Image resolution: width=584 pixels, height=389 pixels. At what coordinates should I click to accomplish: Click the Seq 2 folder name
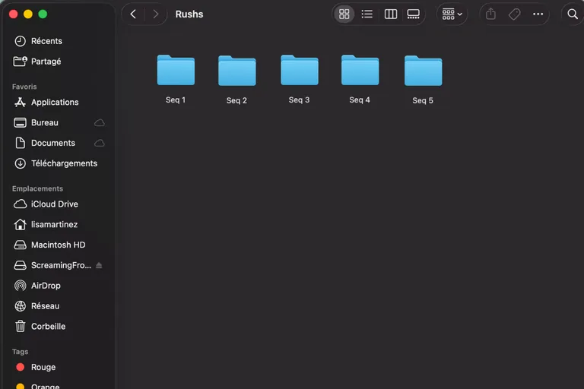[x=236, y=100]
